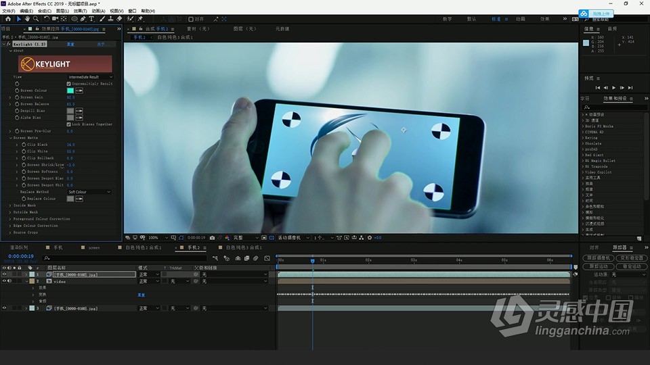
Task: Select the Puppet Pin tool
Action: tap(141, 19)
